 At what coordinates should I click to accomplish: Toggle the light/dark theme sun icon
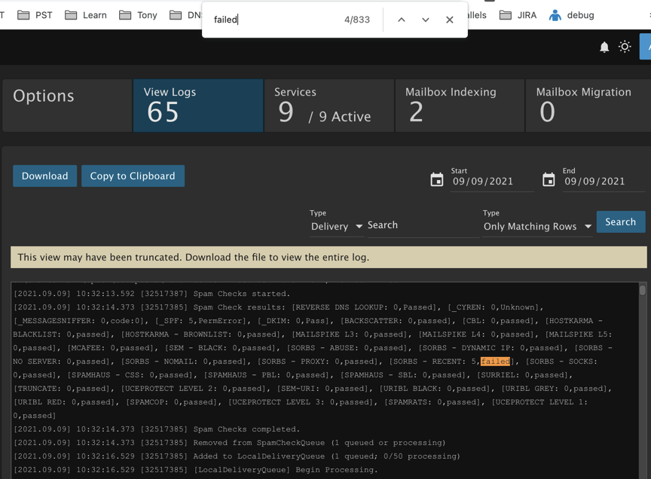(x=625, y=47)
